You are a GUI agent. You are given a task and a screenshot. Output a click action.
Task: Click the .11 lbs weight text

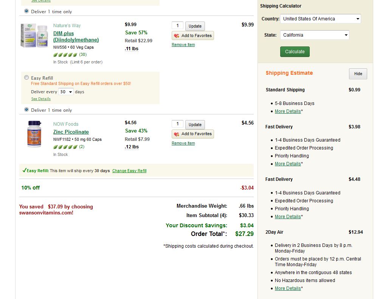point(132,49)
